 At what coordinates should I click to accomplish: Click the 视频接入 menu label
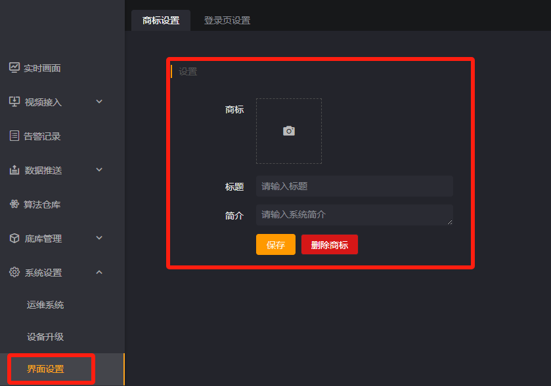[x=43, y=102]
